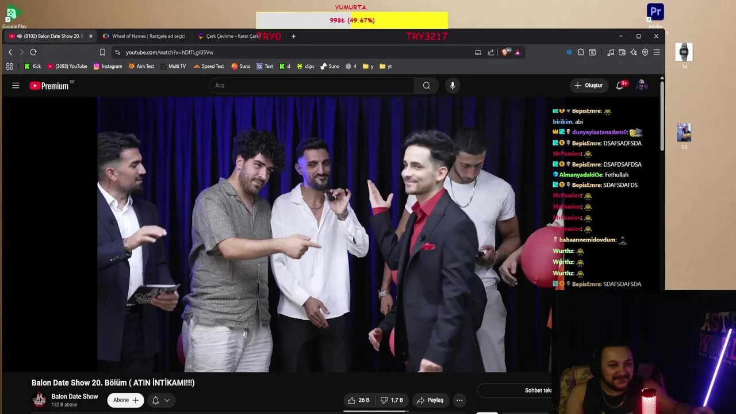Viewport: 736px width, 414px height.
Task: Open the Aim Test bookmark
Action: point(141,66)
